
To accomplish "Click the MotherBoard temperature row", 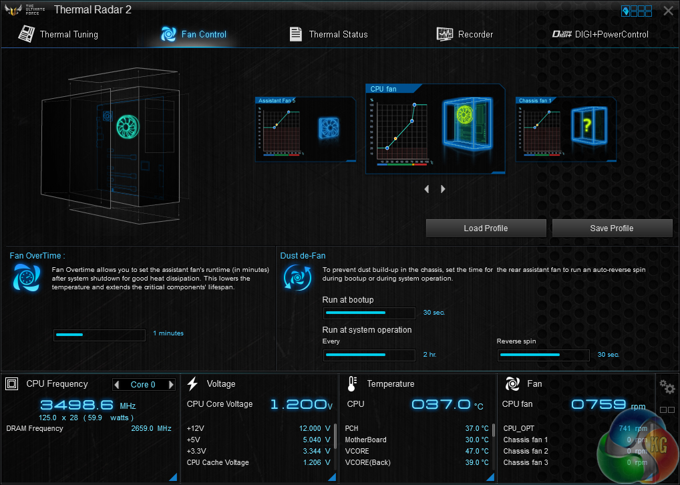I will click(x=417, y=440).
